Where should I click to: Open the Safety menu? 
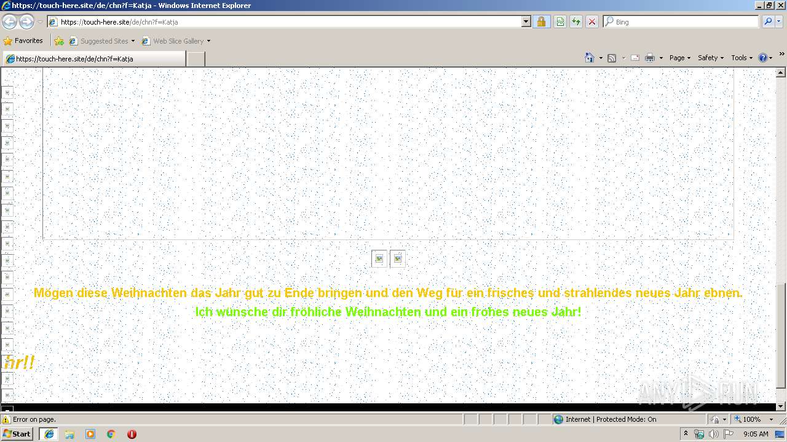711,58
